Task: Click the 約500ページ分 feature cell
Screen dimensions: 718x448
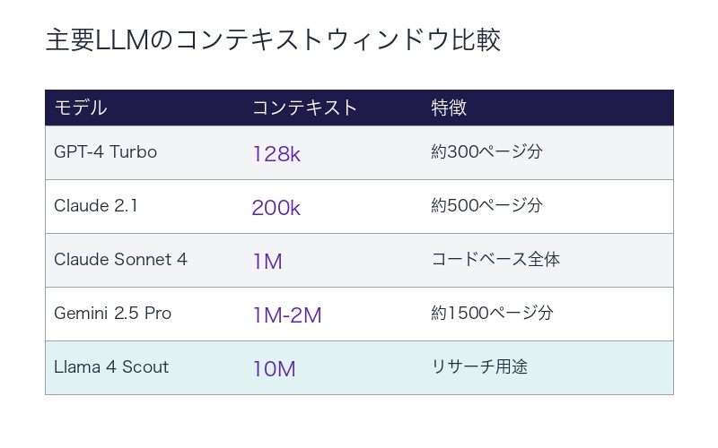Action: coord(486,206)
